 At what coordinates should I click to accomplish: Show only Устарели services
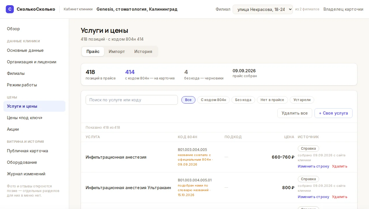(x=302, y=100)
